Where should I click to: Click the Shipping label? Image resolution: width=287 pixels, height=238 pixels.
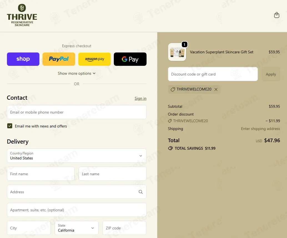pyautogui.click(x=175, y=129)
